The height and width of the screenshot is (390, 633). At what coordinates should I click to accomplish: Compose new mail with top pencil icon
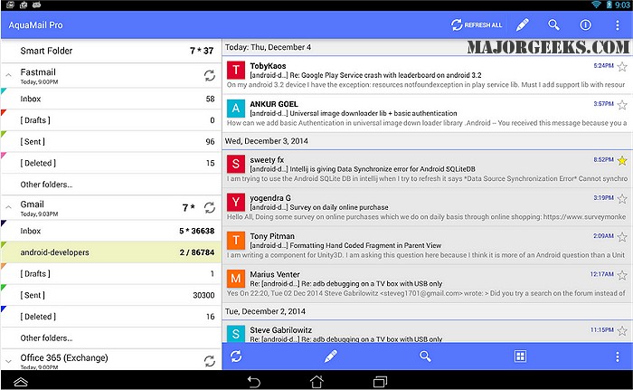pyautogui.click(x=523, y=25)
